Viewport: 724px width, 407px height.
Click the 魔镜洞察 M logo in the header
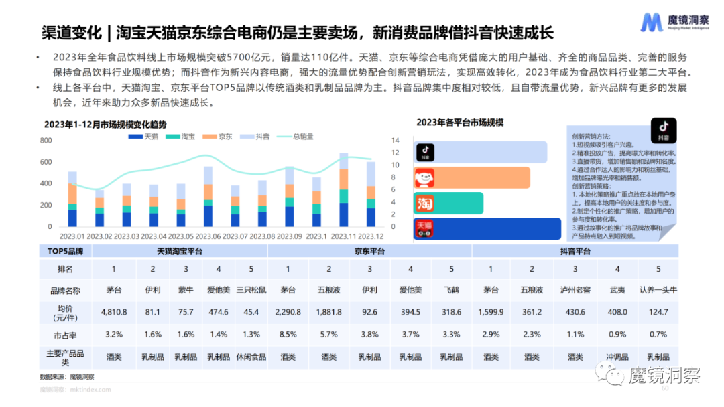point(651,22)
